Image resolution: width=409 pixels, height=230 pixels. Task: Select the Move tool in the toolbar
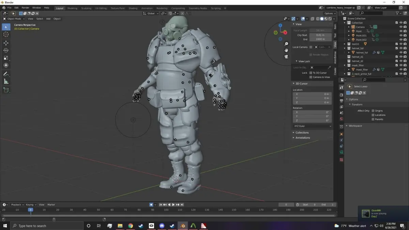click(x=6, y=43)
